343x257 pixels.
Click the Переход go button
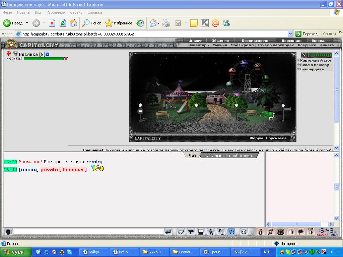tap(307, 34)
